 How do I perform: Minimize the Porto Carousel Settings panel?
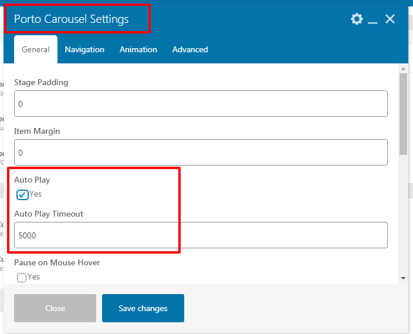373,20
